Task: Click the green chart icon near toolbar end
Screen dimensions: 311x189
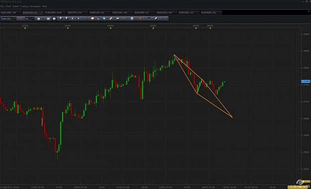Action: (x=163, y=18)
